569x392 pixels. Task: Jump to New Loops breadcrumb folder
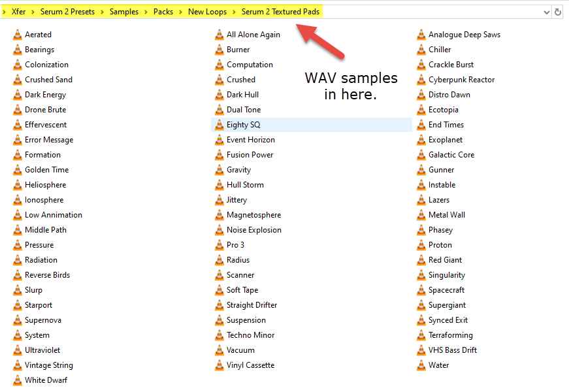pos(208,12)
